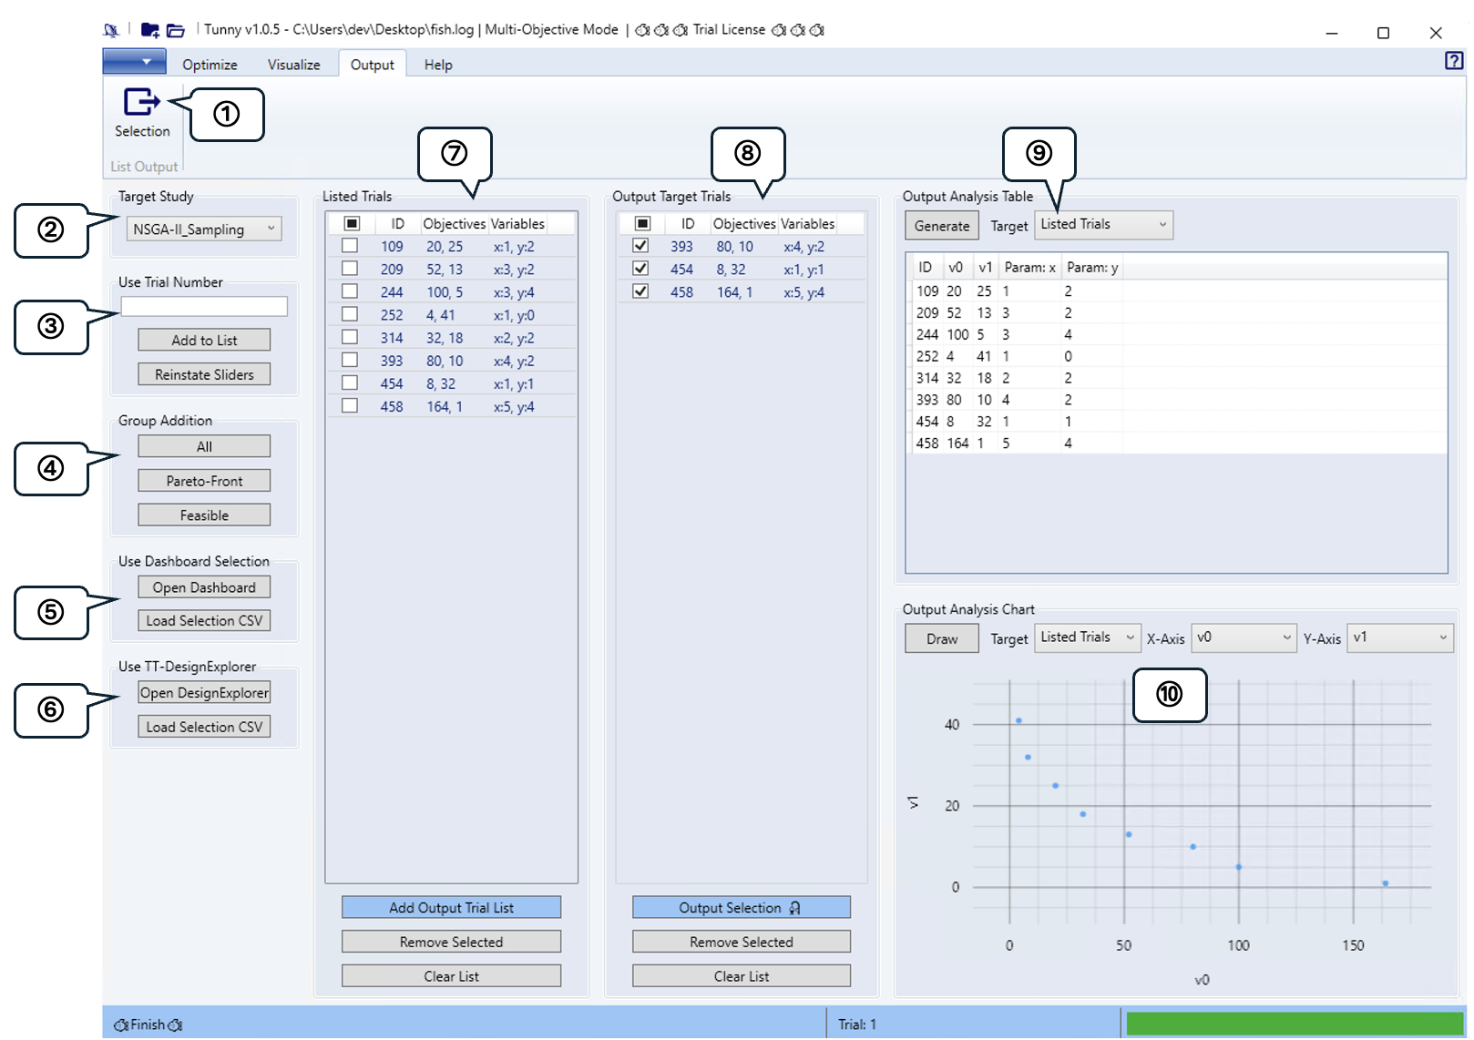Switch to the Visualize tab

point(293,65)
